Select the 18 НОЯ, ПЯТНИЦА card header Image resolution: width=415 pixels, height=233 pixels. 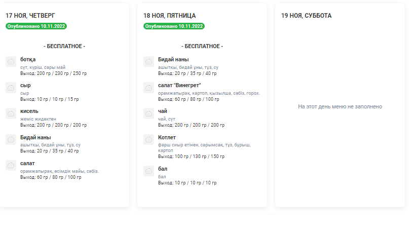169,16
